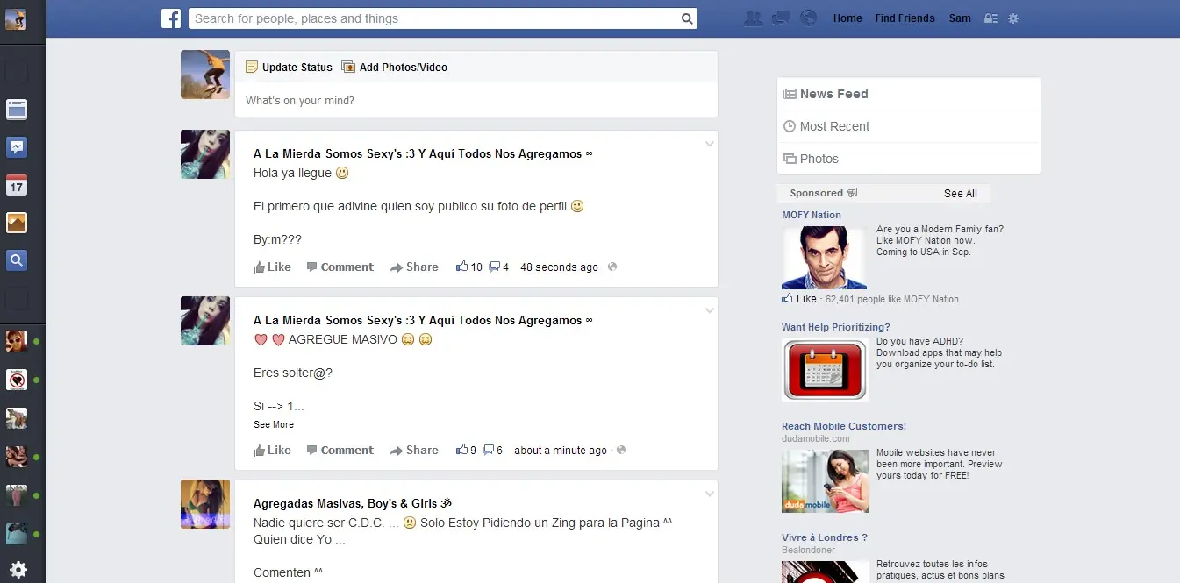Comment on the AGREGUE MASIVO post
This screenshot has height=583, width=1180.
click(340, 451)
